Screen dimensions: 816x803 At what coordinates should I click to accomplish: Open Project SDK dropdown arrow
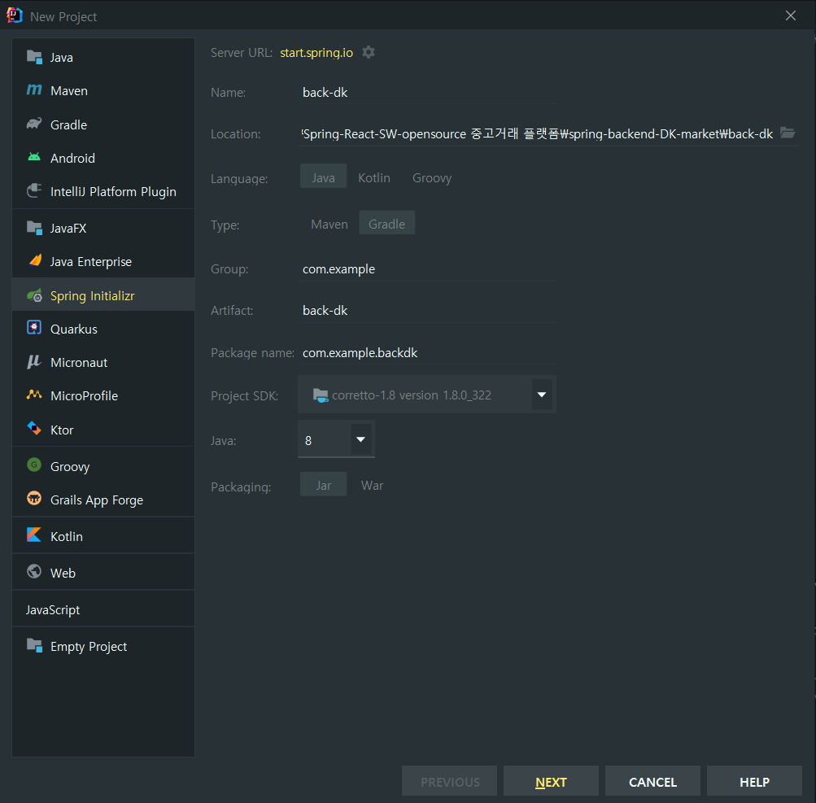pos(541,395)
